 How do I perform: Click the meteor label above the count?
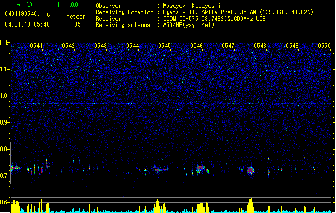click(x=76, y=17)
